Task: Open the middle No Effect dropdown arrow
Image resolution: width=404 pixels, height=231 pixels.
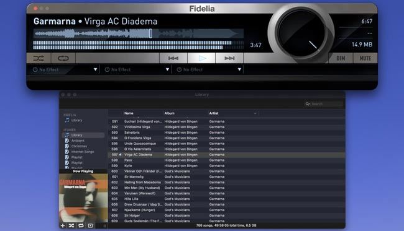Action: 167,69
